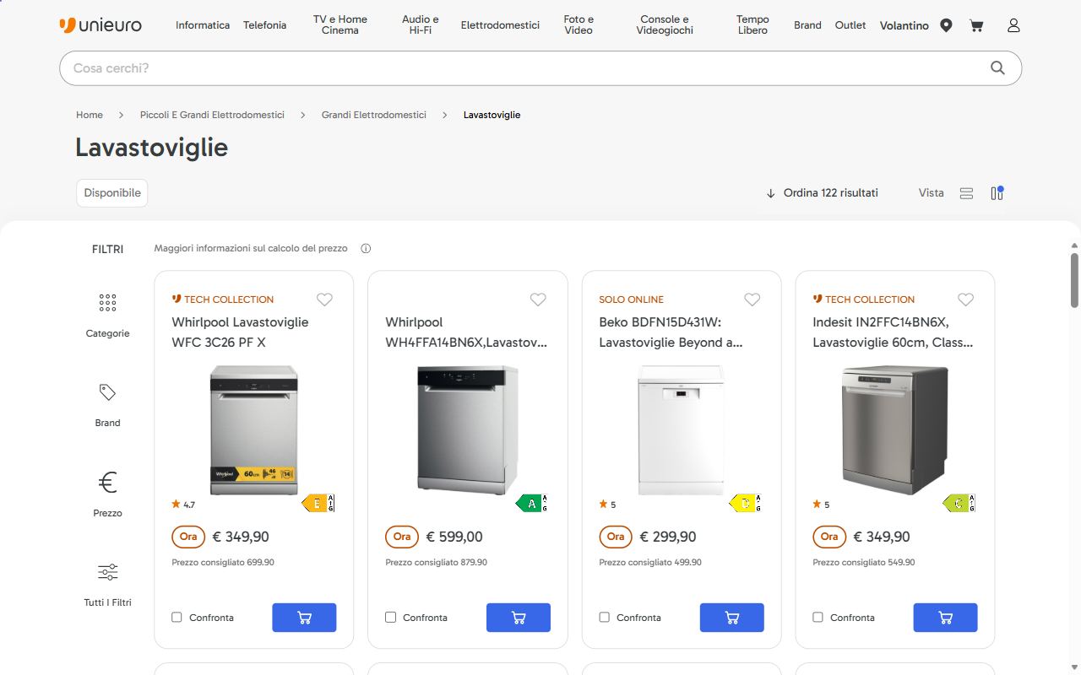This screenshot has height=675, width=1081.
Task: Click the SOLO ONLINE badge
Action: coord(631,300)
